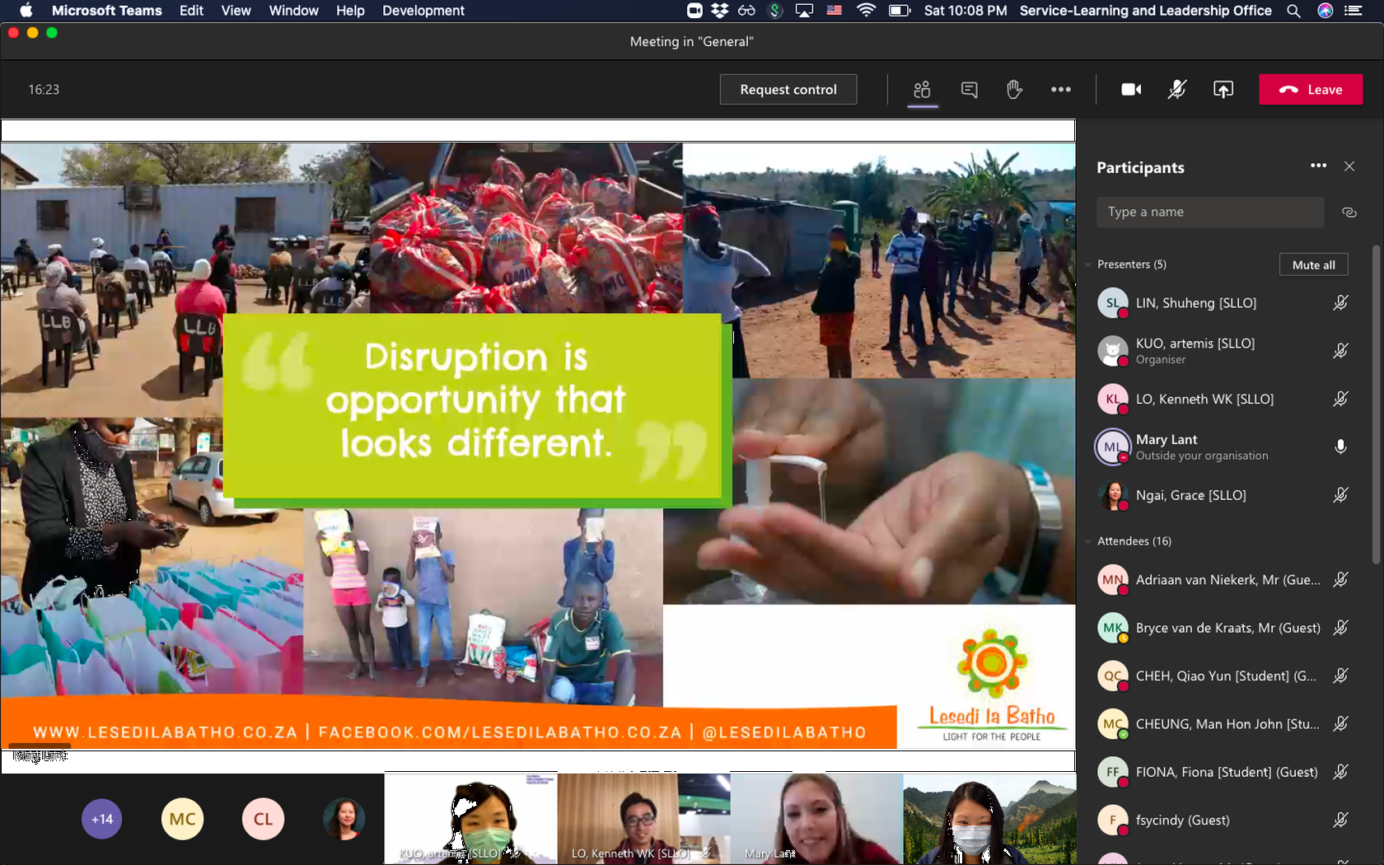The width and height of the screenshot is (1384, 865).
Task: Copy join link icon beside search box
Action: pos(1349,213)
